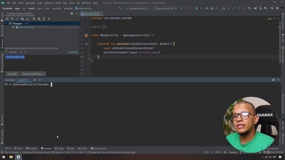The width and height of the screenshot is (285, 160).
Task: Go to the next highlighted error arrow
Action: [278, 19]
